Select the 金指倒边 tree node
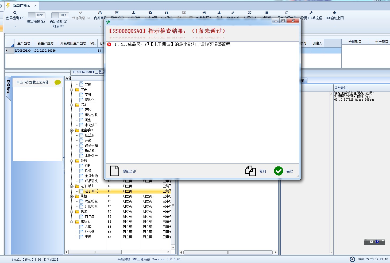 point(91,176)
